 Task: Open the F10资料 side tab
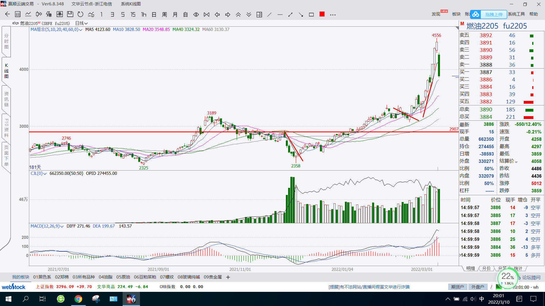[6, 128]
